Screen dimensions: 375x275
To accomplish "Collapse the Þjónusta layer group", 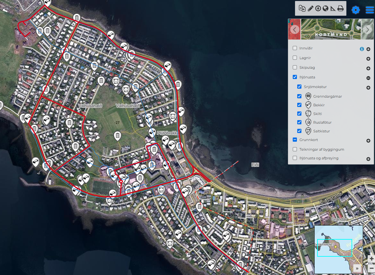I will [x=368, y=78].
